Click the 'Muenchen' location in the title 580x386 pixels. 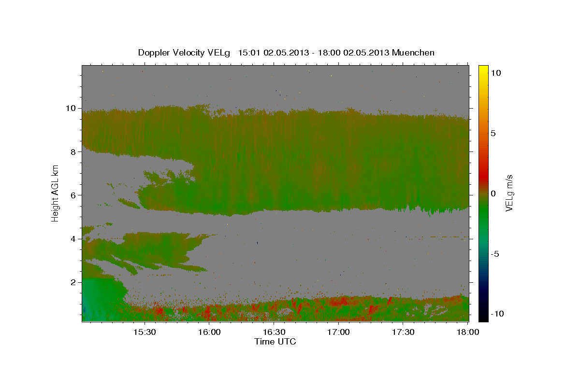pos(413,53)
